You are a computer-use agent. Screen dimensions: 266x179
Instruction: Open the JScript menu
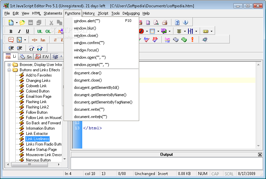pyautogui.click(x=103, y=13)
